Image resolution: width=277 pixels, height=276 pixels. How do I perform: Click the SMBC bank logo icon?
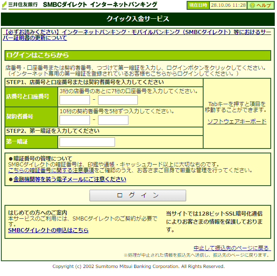(4, 5)
